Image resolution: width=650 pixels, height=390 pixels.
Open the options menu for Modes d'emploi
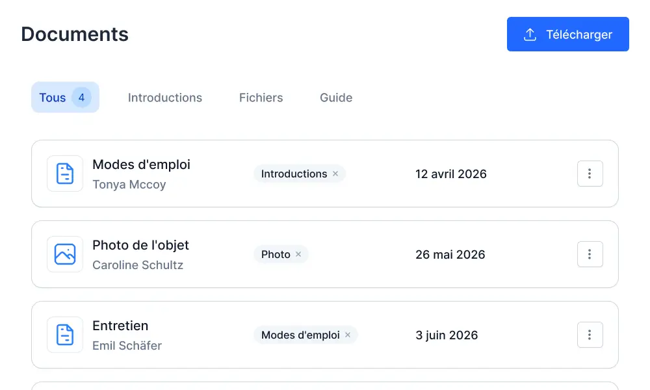click(590, 174)
